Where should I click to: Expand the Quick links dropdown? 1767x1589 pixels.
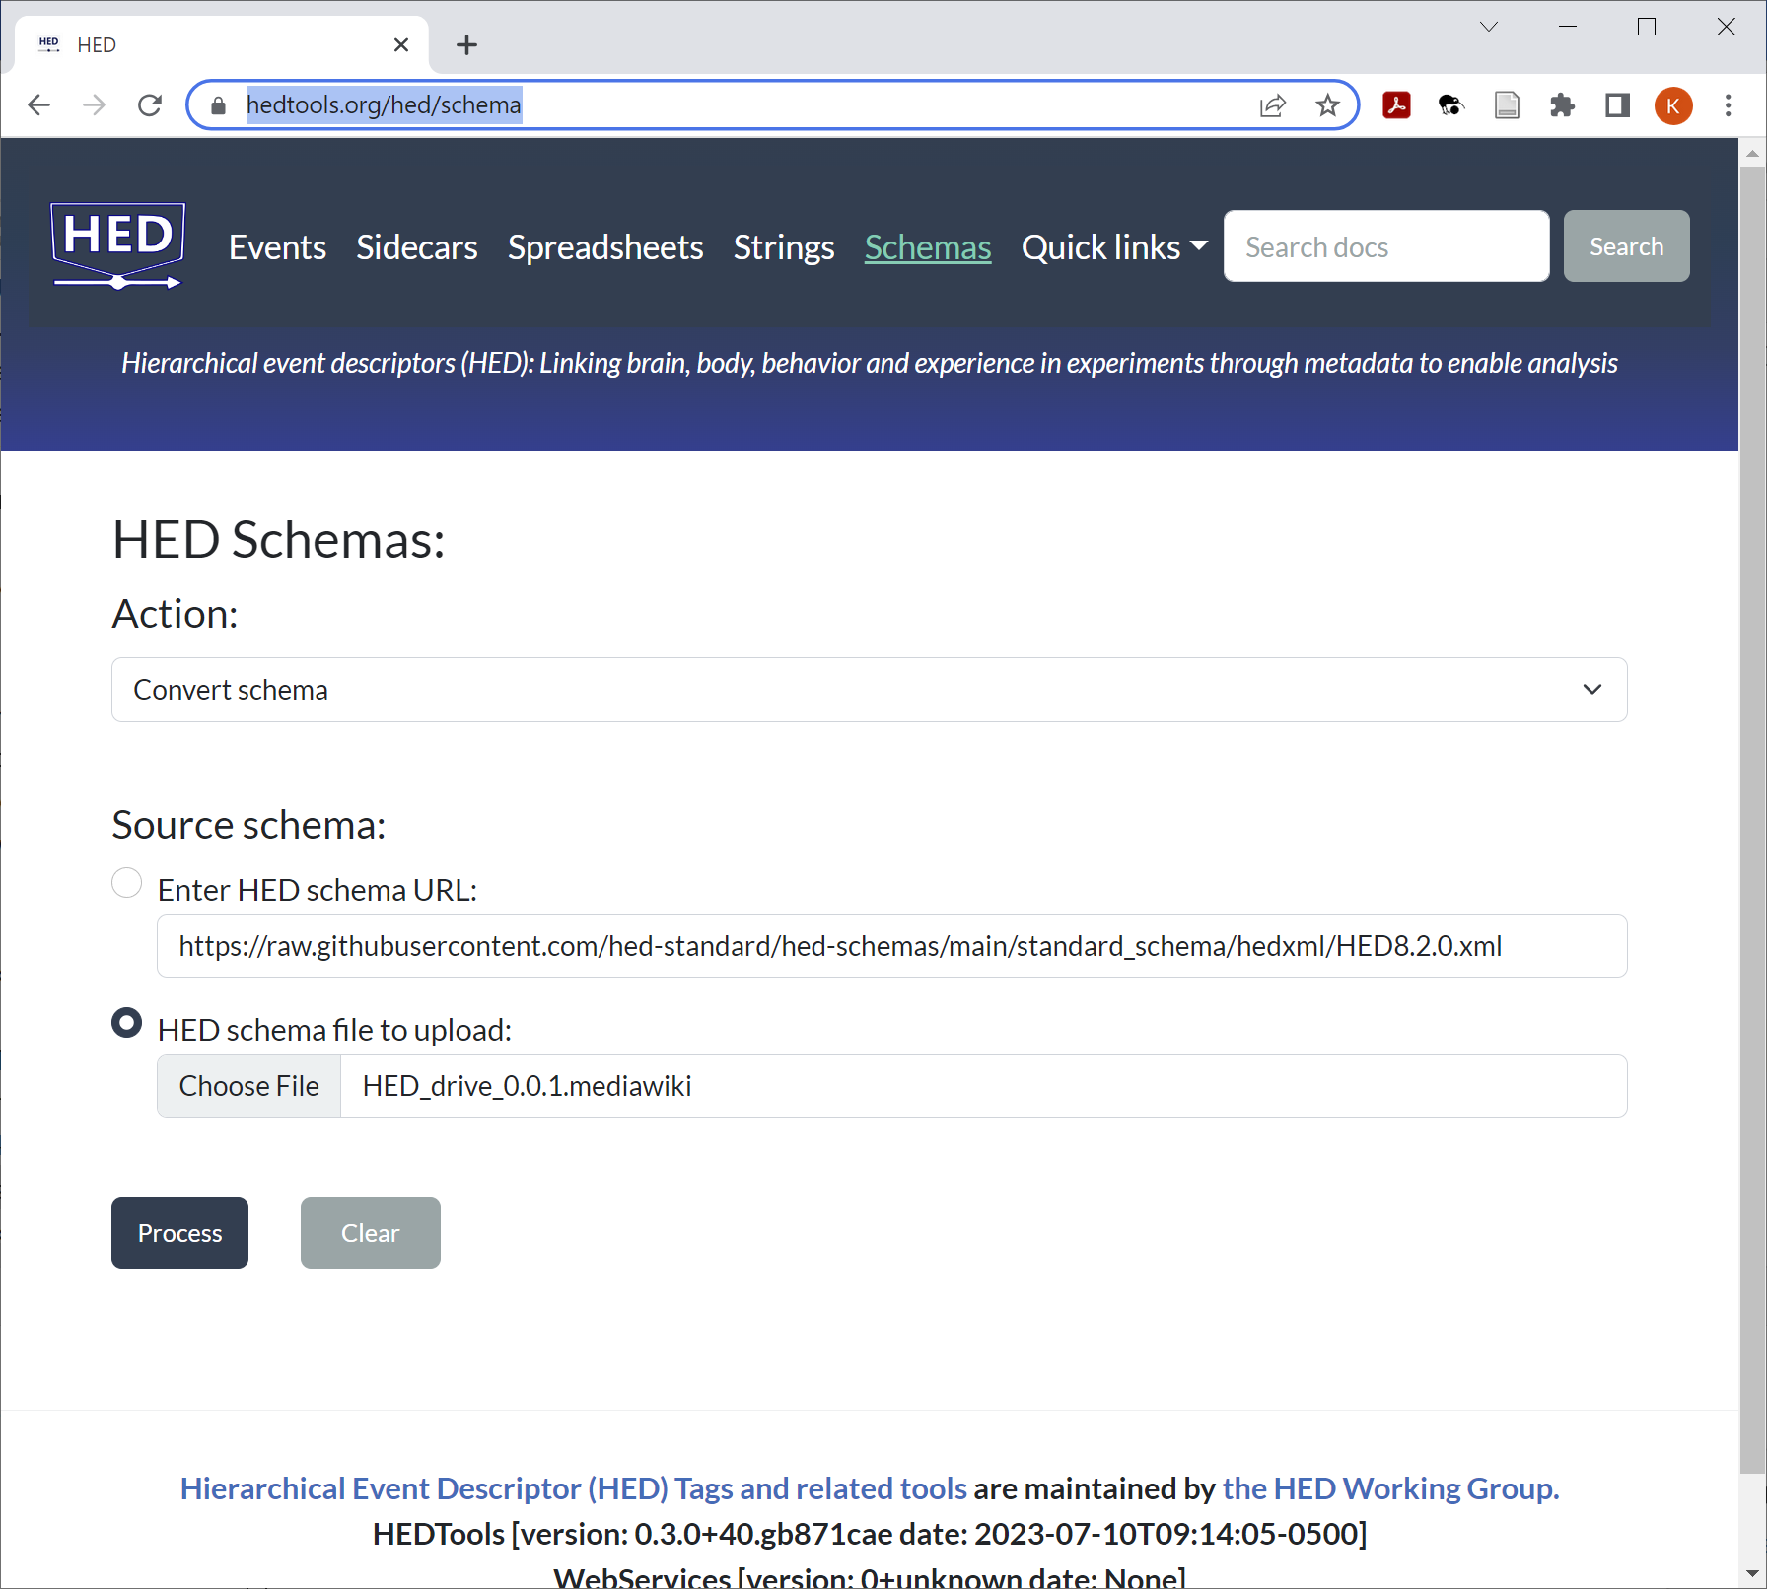1113,247
